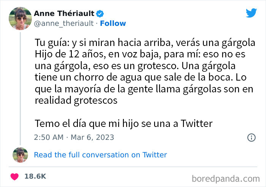Click the verified badge beside Anne Thériault
The height and width of the screenshot is (187, 266).
click(x=100, y=14)
